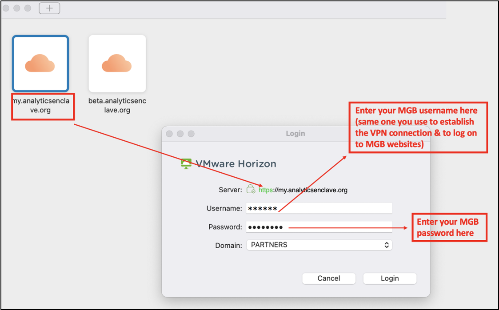The height and width of the screenshot is (310, 499).
Task: Click the Login dialog title text
Action: [295, 134]
